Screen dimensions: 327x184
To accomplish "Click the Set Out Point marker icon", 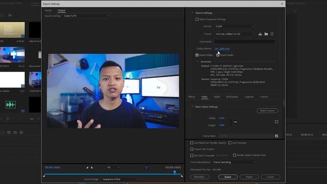I will tap(92, 167).
